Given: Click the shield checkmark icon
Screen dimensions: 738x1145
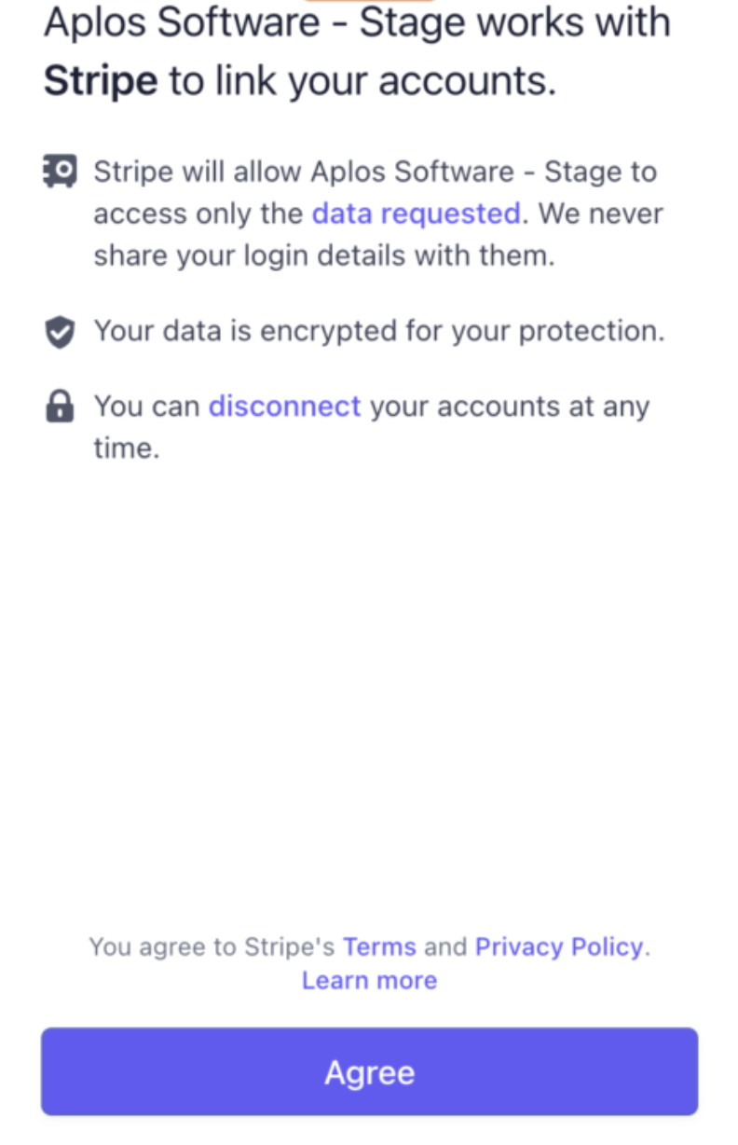Looking at the screenshot, I should (60, 332).
